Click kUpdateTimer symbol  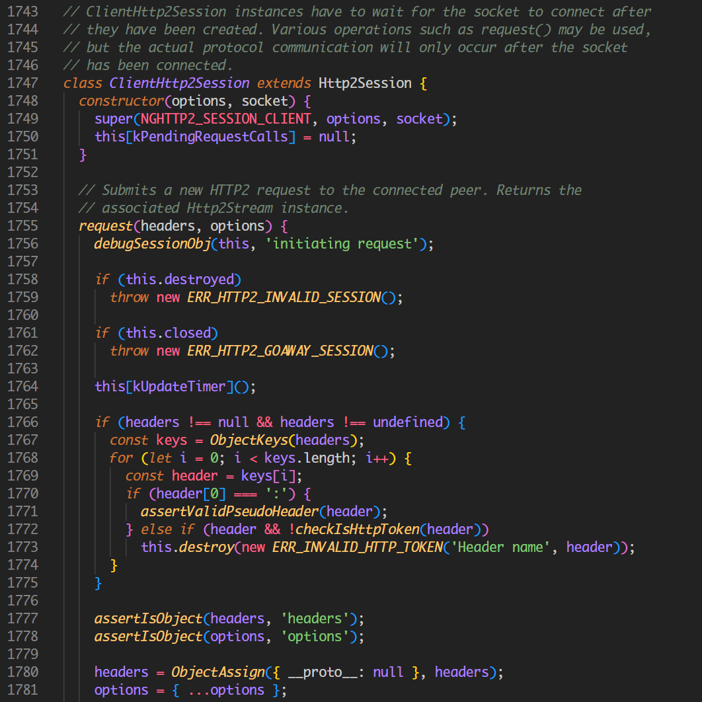click(179, 387)
